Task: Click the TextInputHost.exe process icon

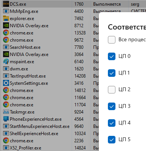Action: point(6,76)
